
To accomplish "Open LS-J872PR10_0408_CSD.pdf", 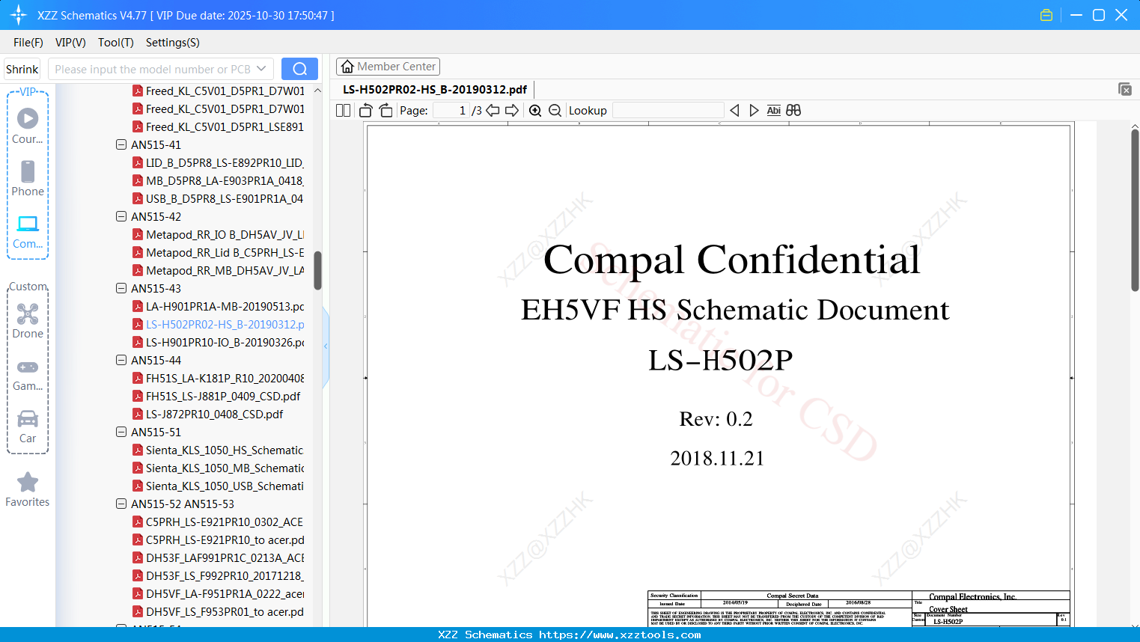I will pos(208,414).
